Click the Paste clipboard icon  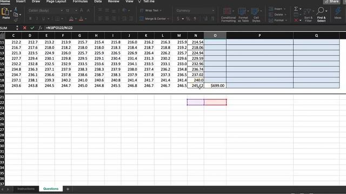click(5, 11)
